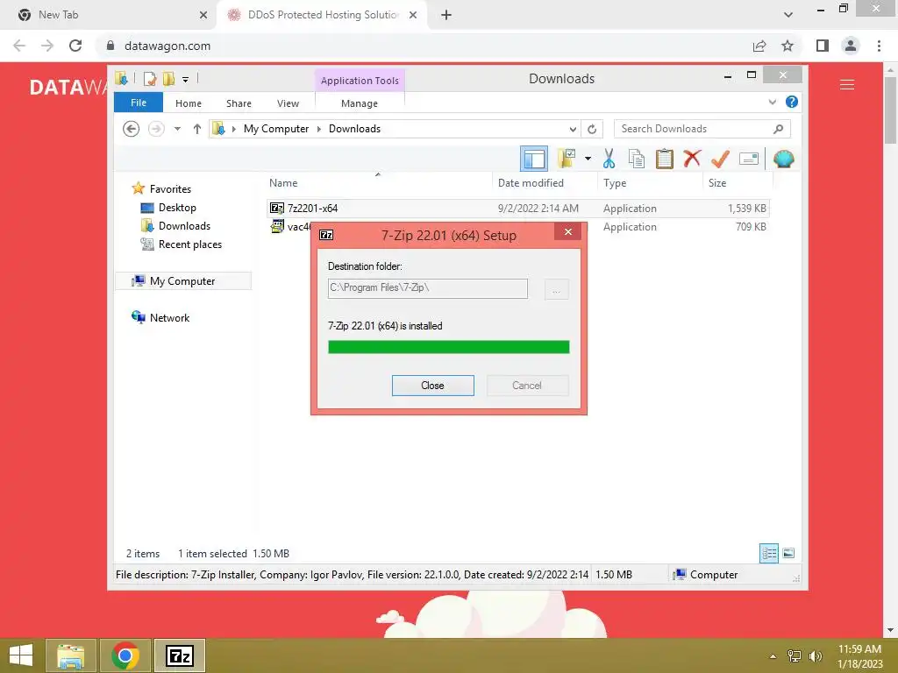Image resolution: width=898 pixels, height=673 pixels.
Task: Open the folder options dropdown arrow
Action: [588, 159]
